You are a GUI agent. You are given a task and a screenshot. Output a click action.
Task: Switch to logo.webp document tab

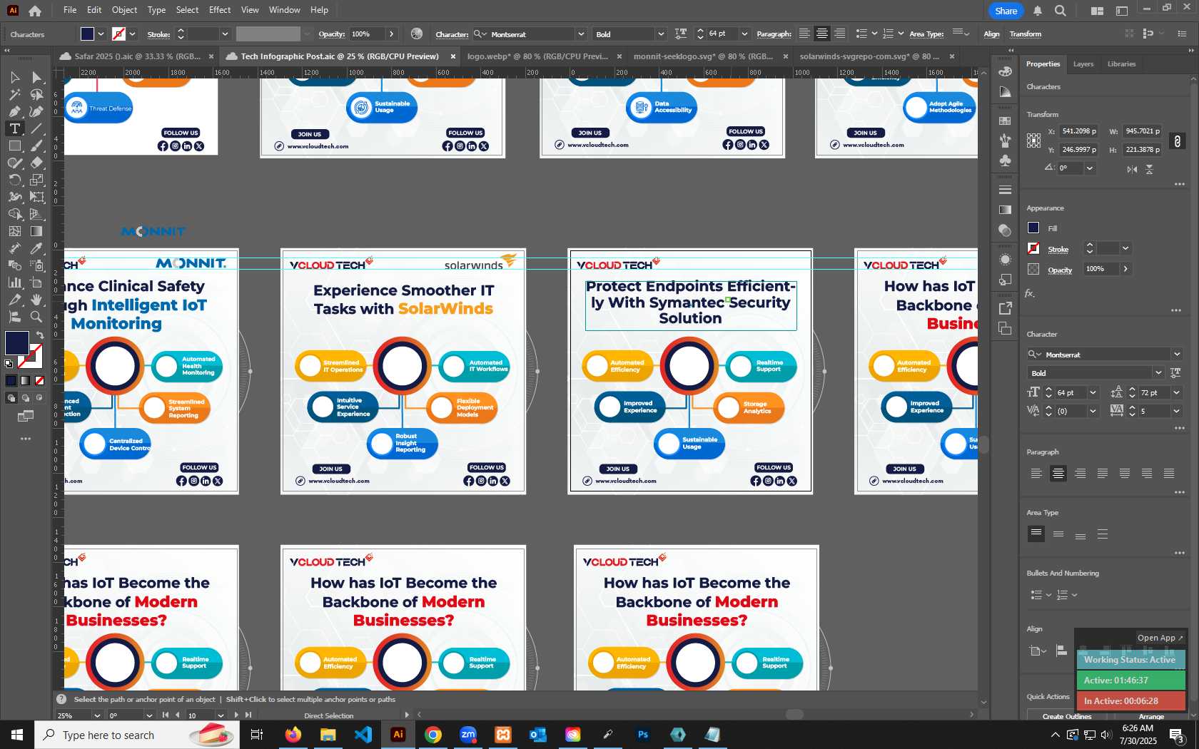tap(537, 56)
